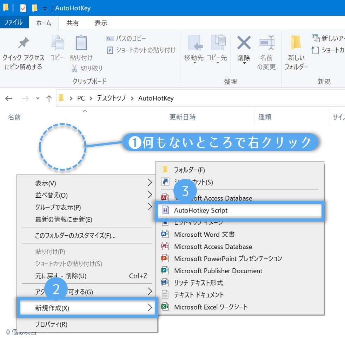Screen dimensions: 345x338
Task: Click ショートカットの貼り付け in the ribbon
Action: coord(141,50)
